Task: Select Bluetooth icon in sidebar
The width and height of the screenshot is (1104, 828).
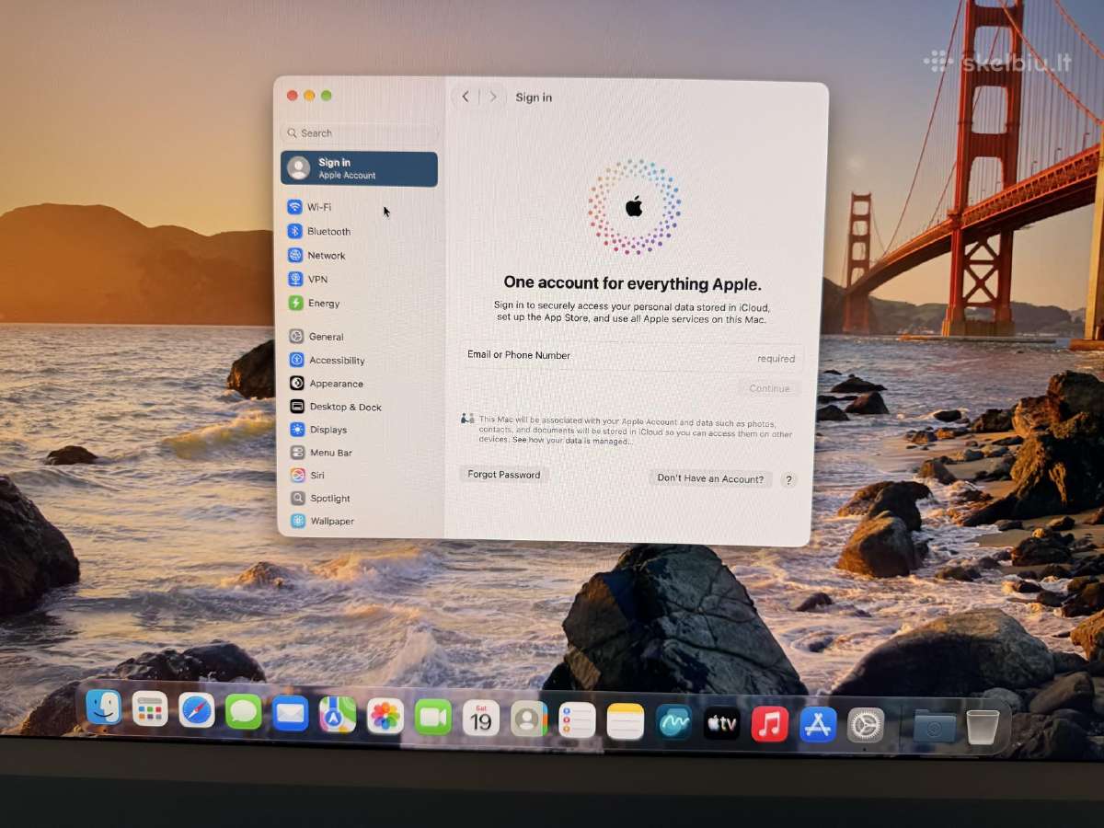Action: click(294, 231)
